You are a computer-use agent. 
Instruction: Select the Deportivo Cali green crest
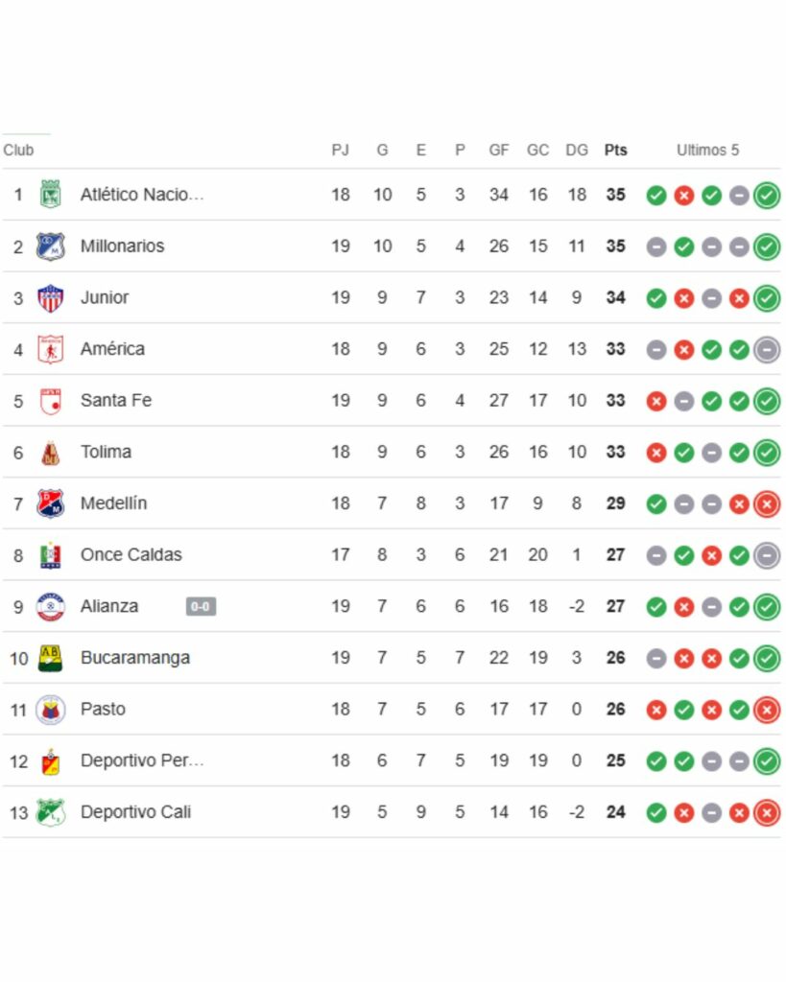coord(50,812)
